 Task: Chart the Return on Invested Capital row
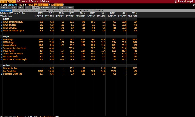pos(1,31)
